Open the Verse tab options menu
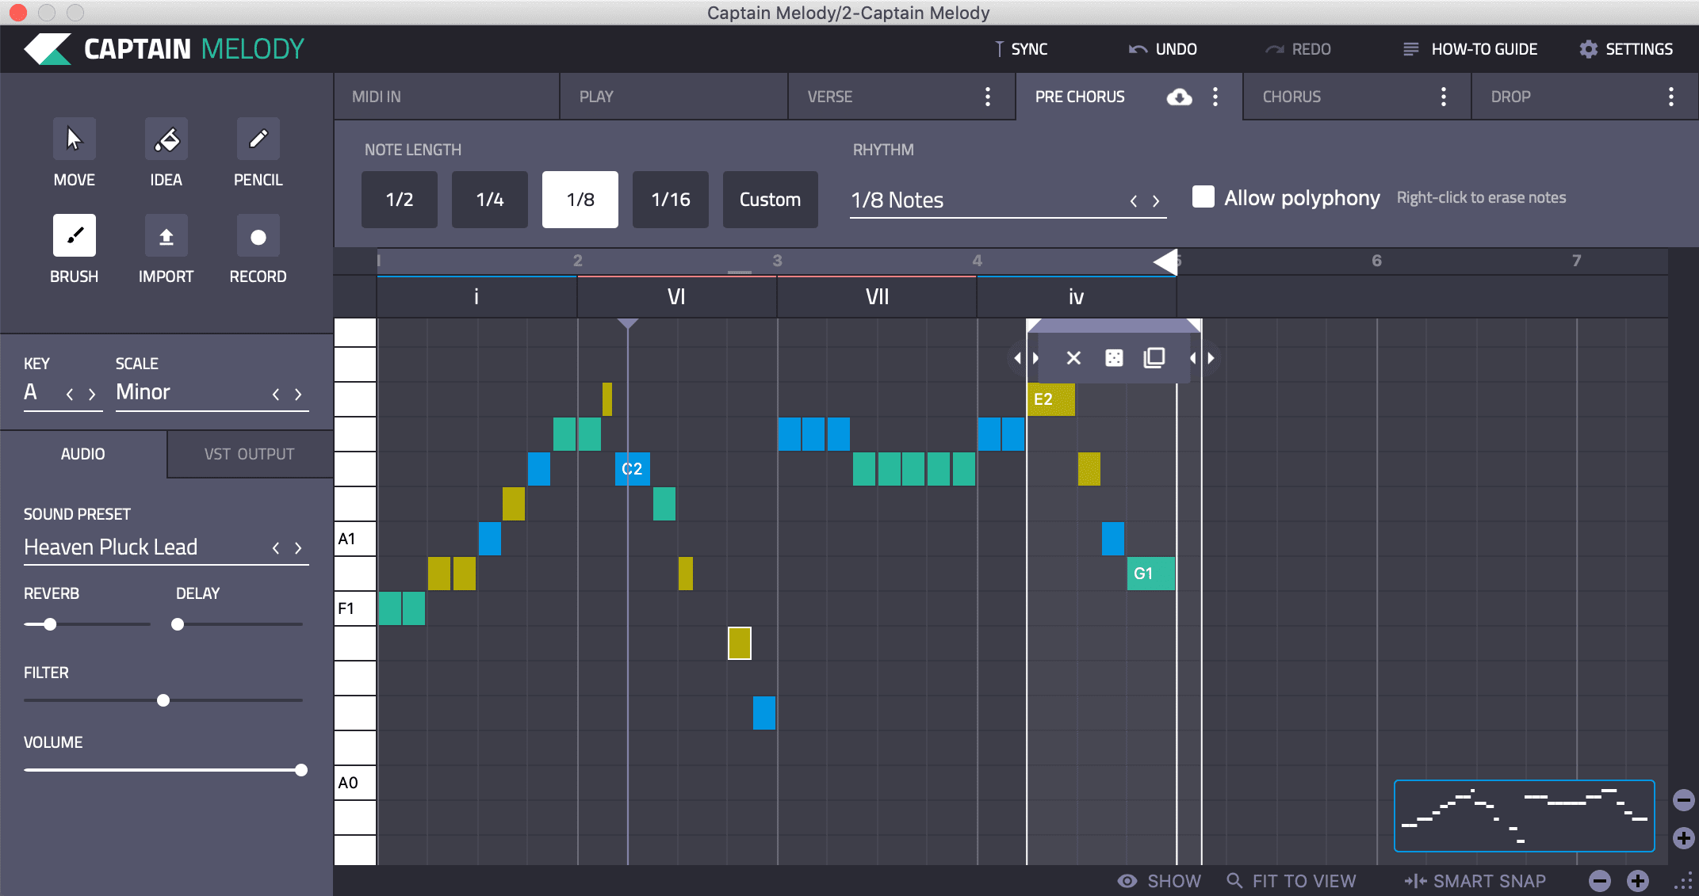 [987, 97]
